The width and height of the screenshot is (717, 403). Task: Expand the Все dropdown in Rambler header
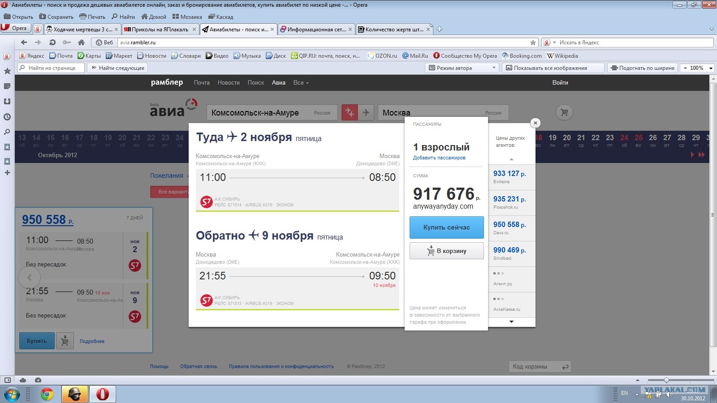click(x=301, y=82)
